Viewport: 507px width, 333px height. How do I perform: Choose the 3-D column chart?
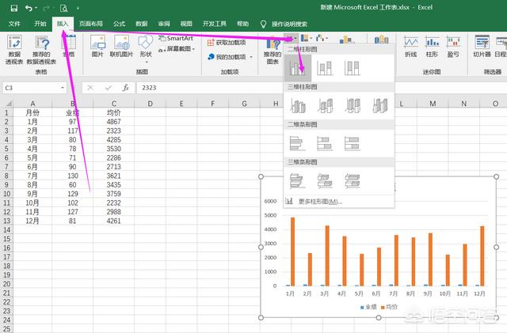pyautogui.click(x=380, y=106)
